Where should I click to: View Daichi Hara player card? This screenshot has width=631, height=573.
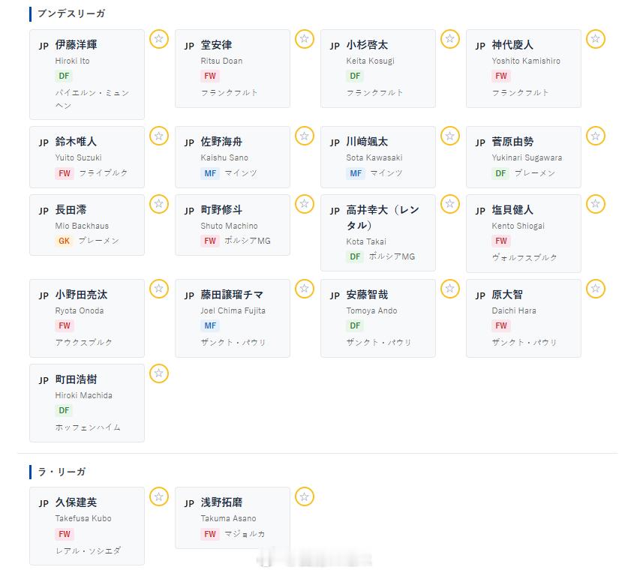524,318
